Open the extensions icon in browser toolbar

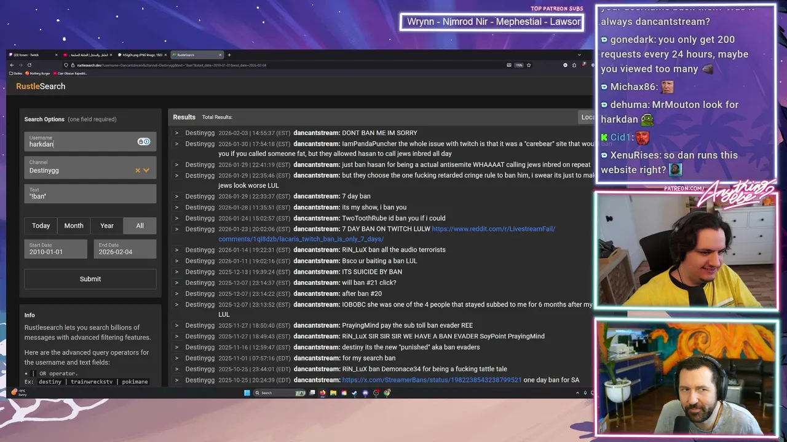point(574,65)
